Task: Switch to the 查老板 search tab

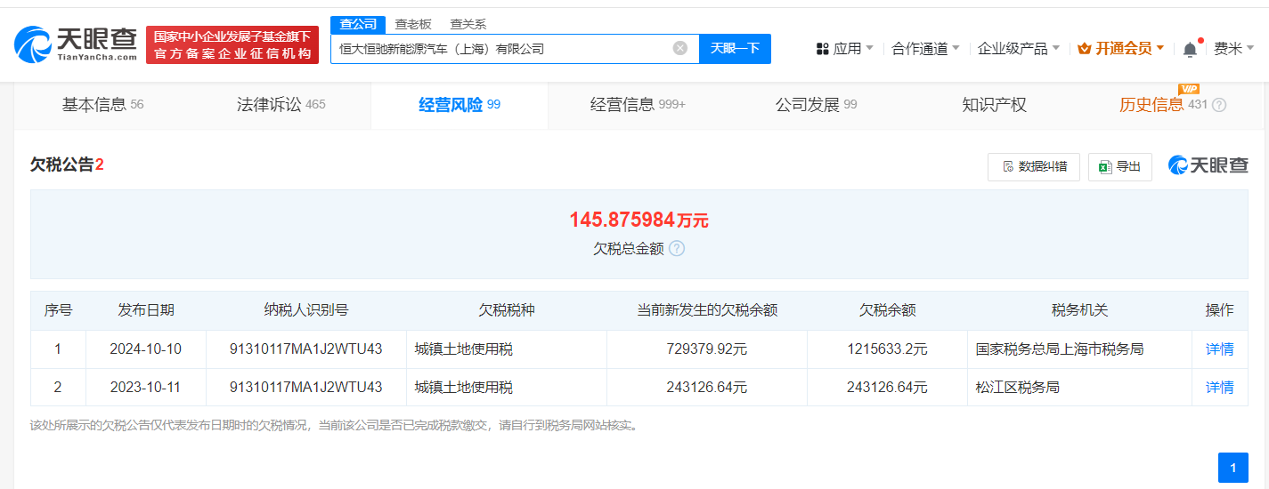Action: click(x=413, y=24)
